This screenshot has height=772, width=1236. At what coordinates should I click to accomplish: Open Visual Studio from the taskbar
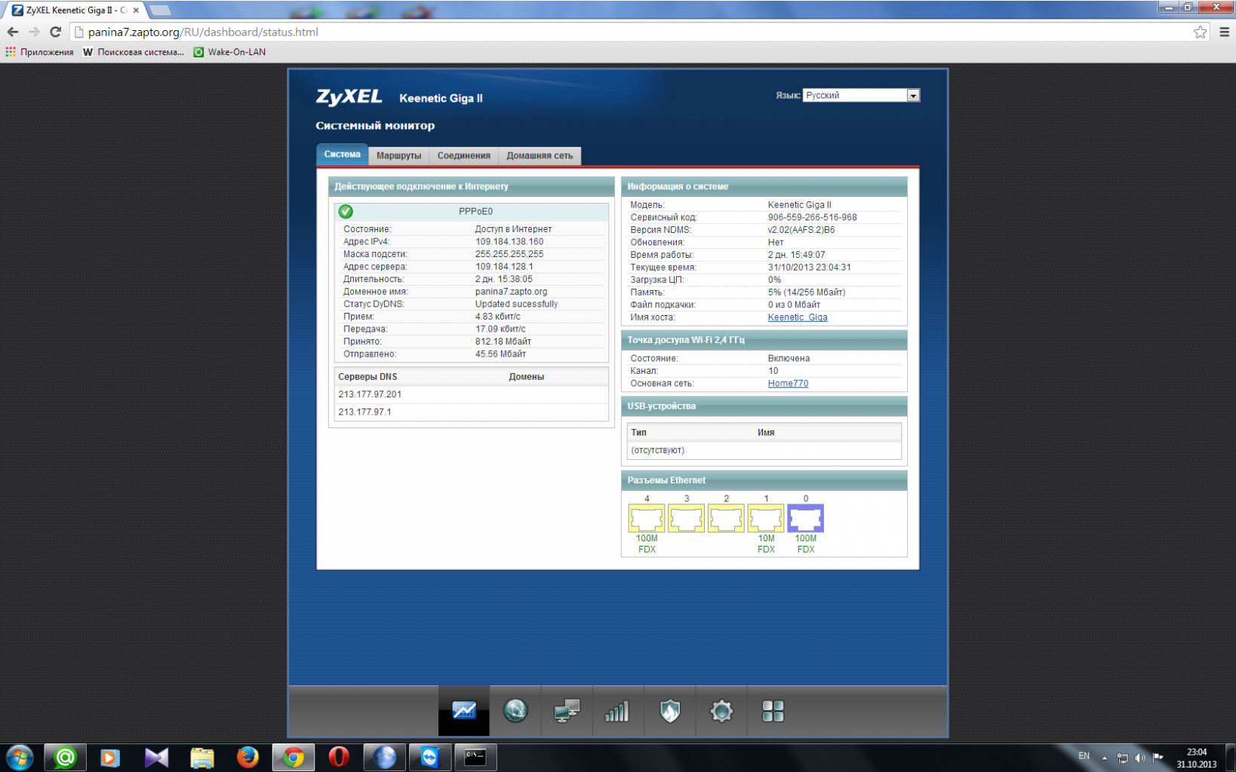156,757
